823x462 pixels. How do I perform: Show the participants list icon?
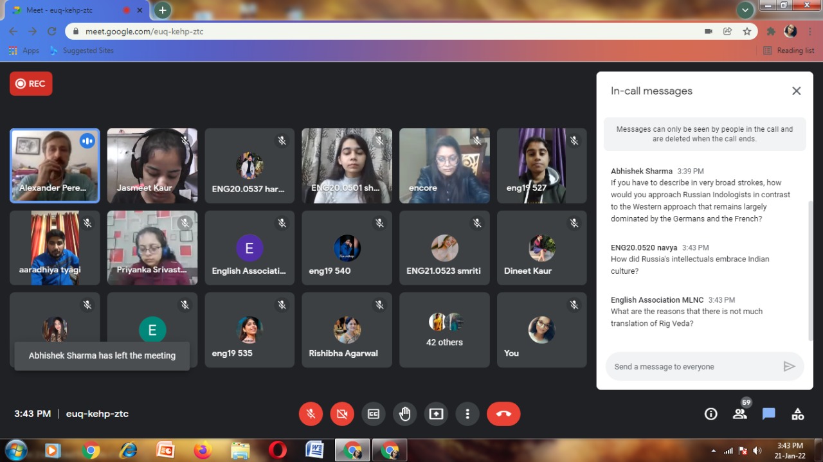tap(740, 414)
